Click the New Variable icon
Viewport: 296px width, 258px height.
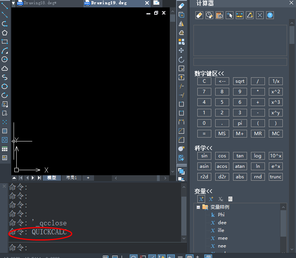201,199
